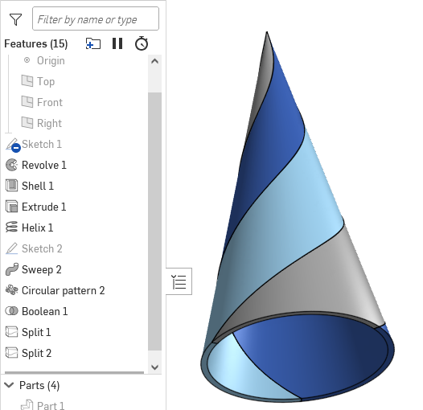
Task: Toggle the rollback bar pause icon
Action: [x=117, y=43]
